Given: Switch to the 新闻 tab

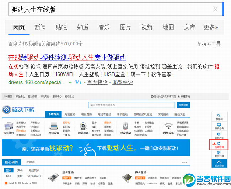Looking at the screenshot, I should pos(40,28).
